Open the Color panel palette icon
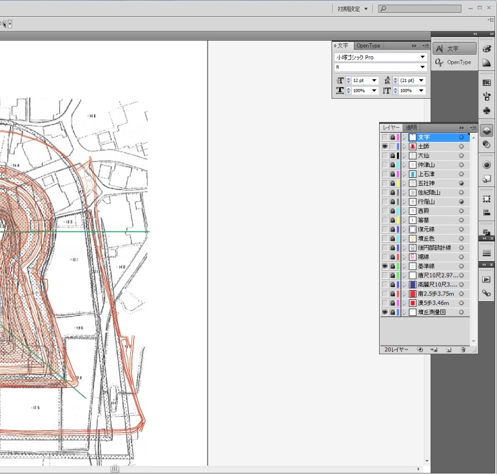Viewport: 497px width, 474px height. click(x=487, y=49)
